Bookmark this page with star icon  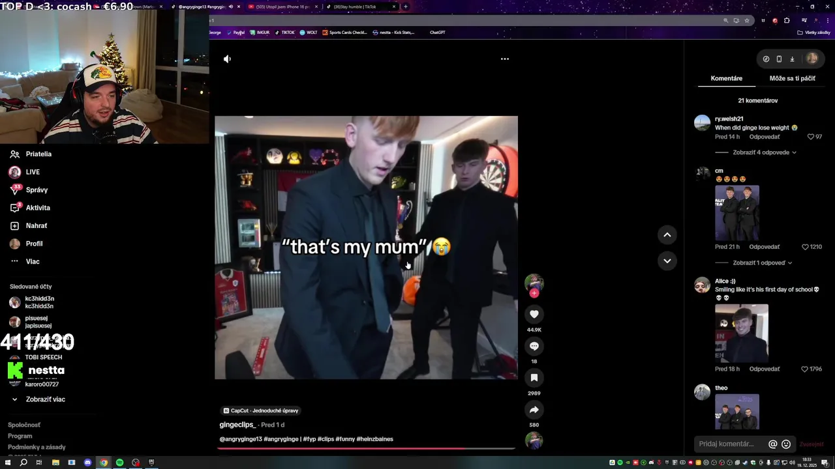(x=747, y=20)
